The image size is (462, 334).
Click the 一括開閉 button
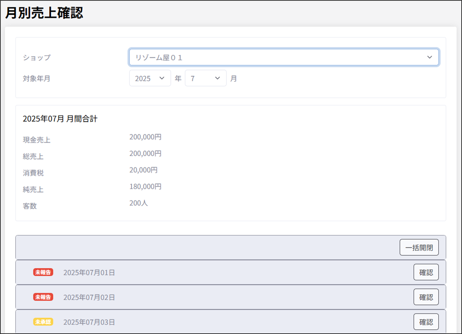(419, 248)
